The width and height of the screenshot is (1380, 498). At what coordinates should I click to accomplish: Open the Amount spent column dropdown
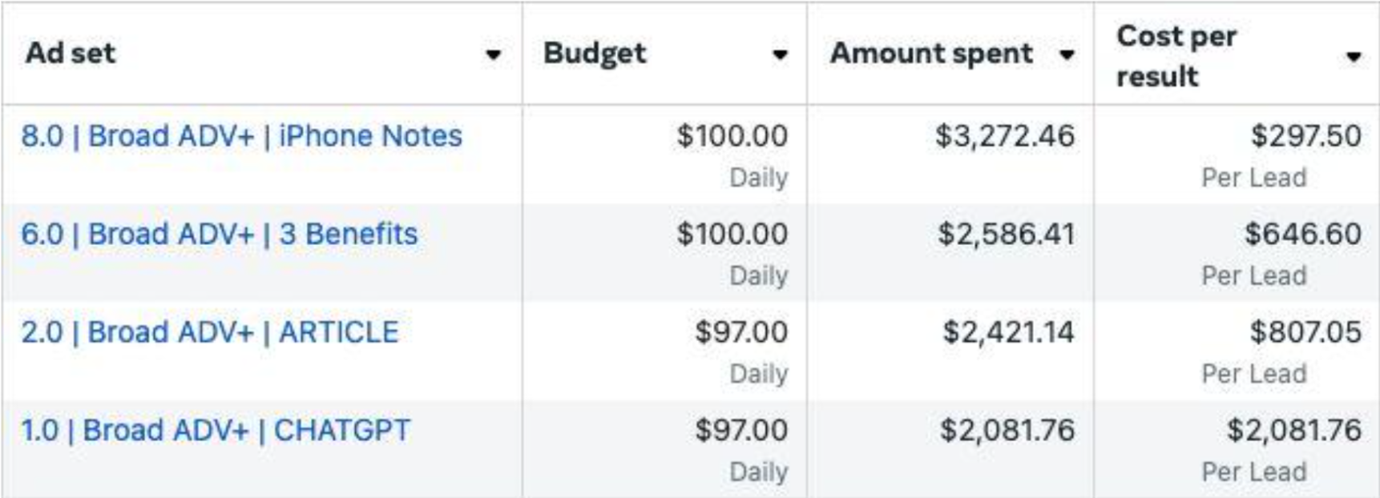click(x=1067, y=54)
